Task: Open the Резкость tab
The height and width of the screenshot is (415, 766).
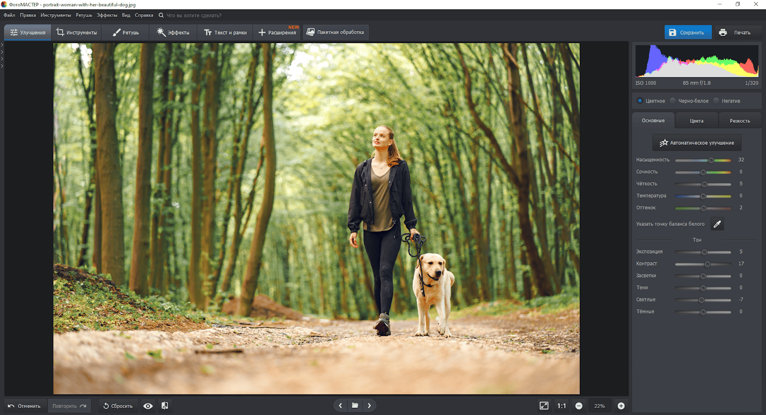Action: (x=739, y=121)
